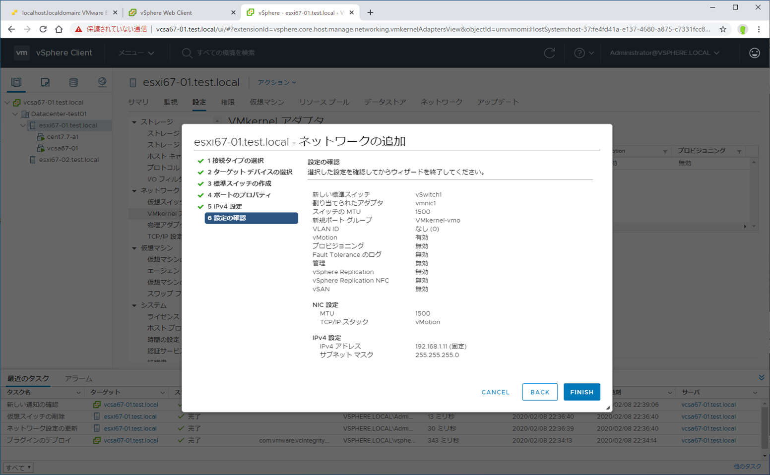Click the smiley feedback icon
This screenshot has width=770, height=475.
(754, 53)
